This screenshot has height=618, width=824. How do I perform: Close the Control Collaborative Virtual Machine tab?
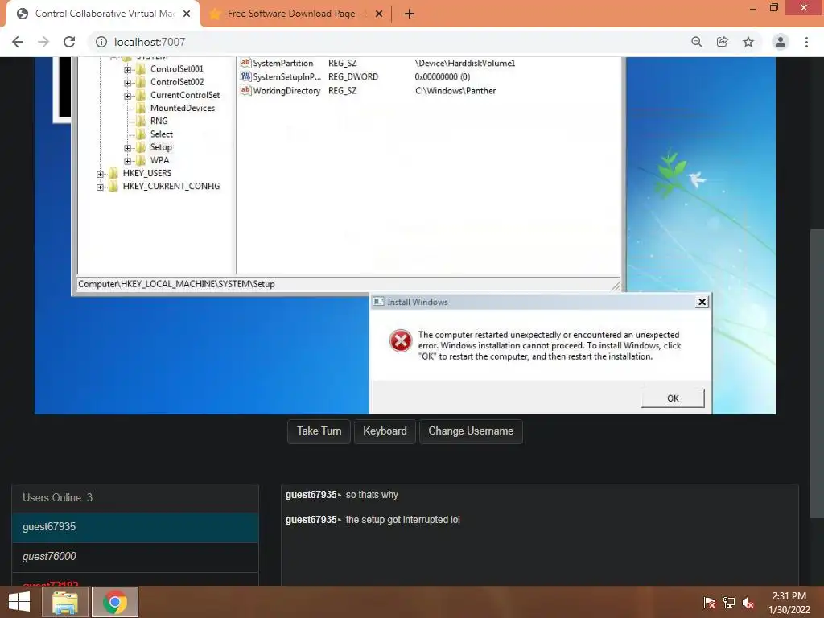pos(187,14)
